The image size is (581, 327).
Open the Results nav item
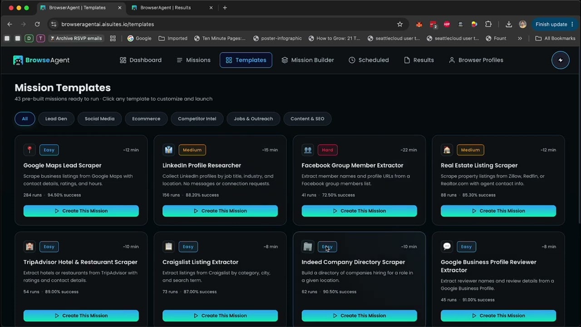pyautogui.click(x=419, y=60)
